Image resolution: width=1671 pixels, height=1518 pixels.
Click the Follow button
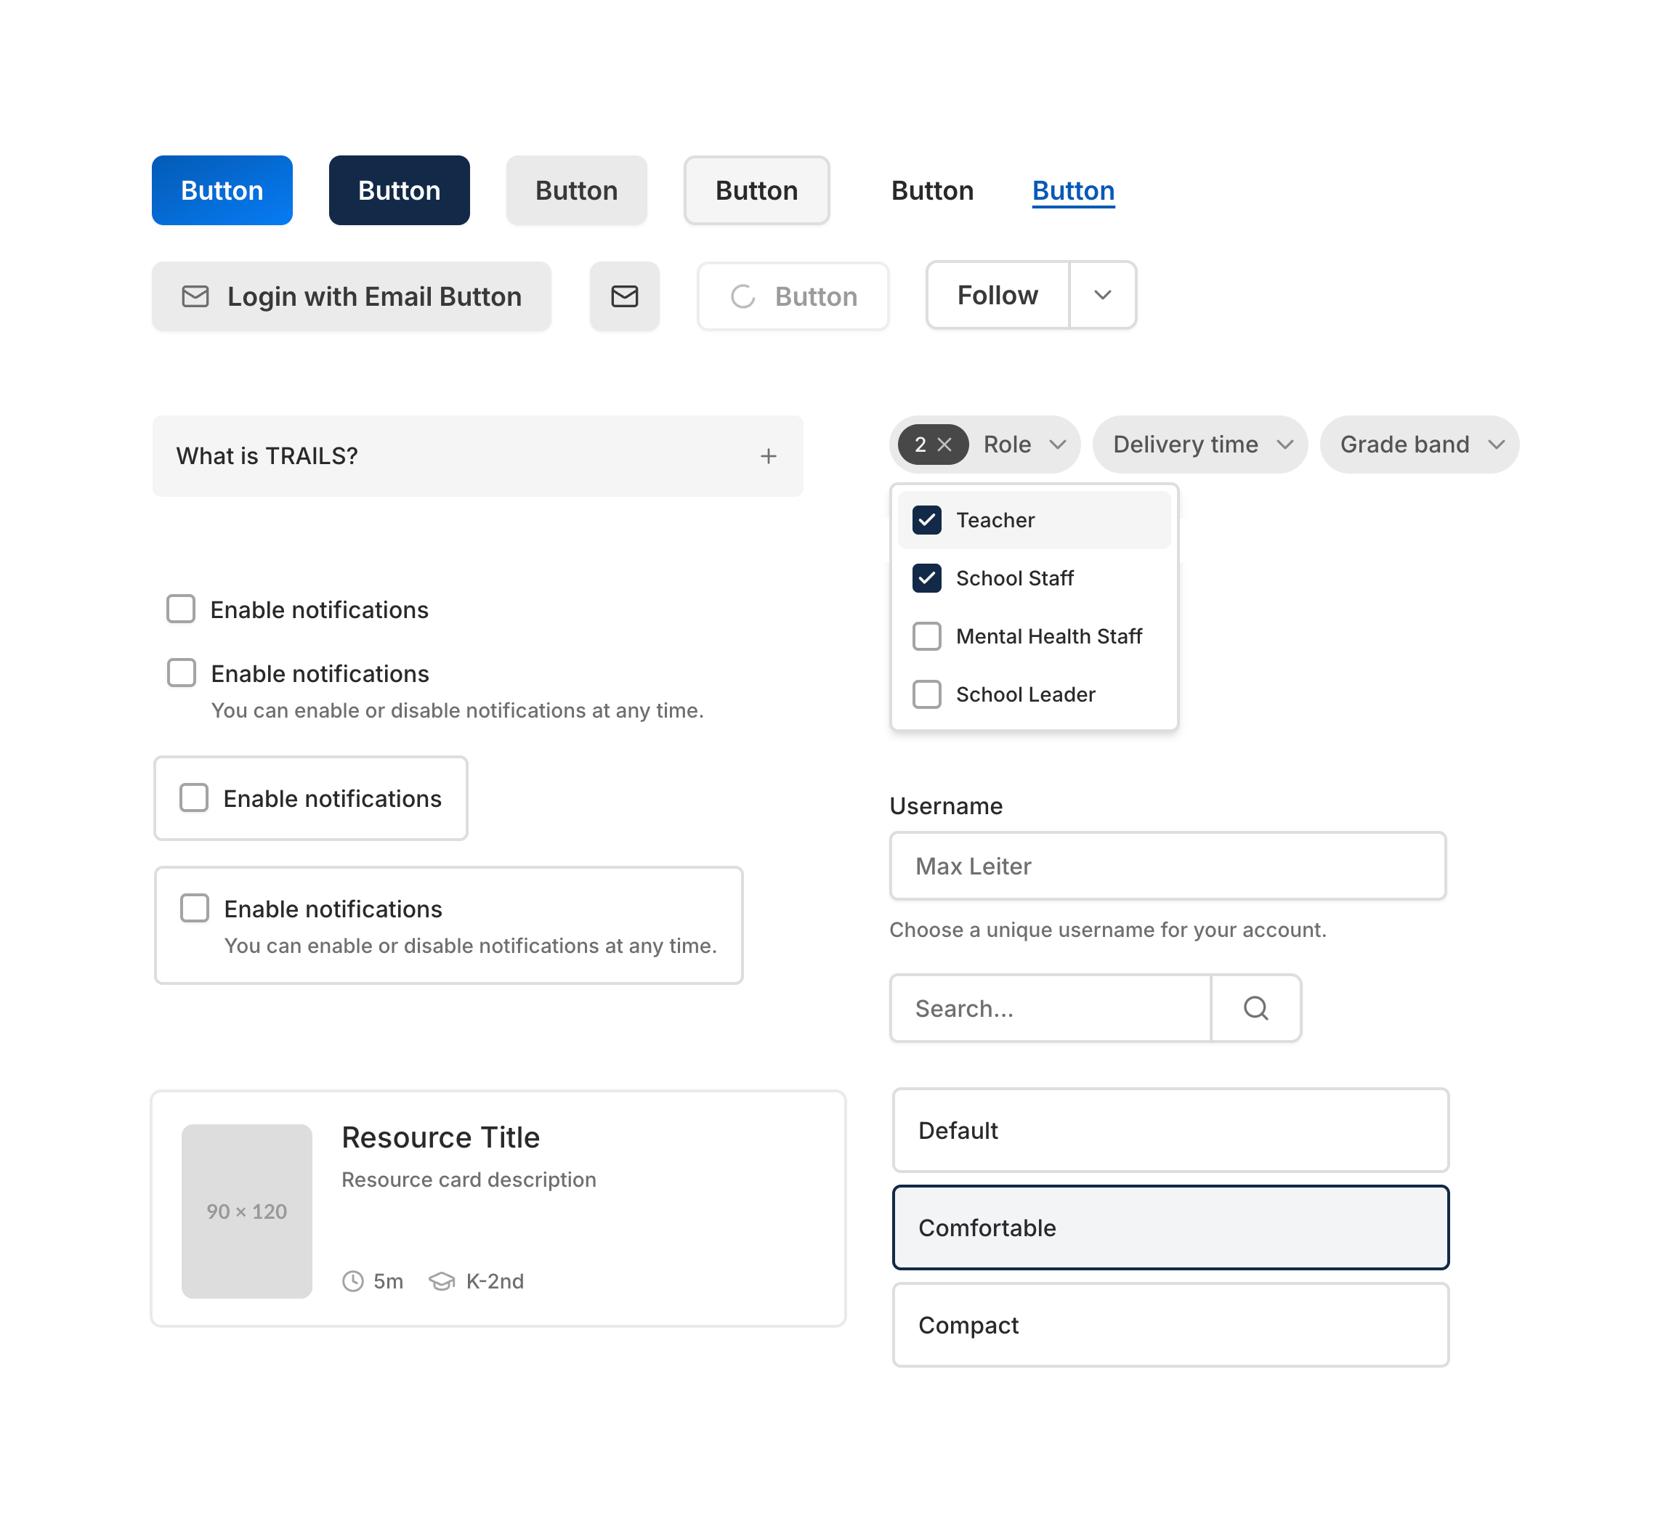998,295
